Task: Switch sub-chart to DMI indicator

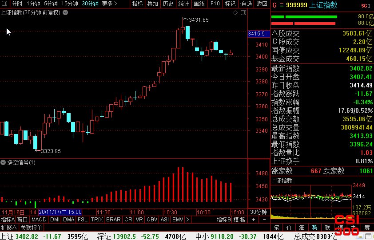Action: 55,220
